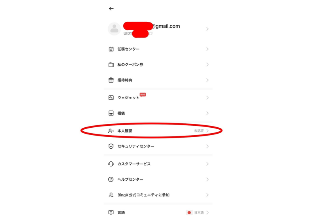Select the 日本語 flag indicator
Viewport: 316px width, 223px height.
(189, 212)
